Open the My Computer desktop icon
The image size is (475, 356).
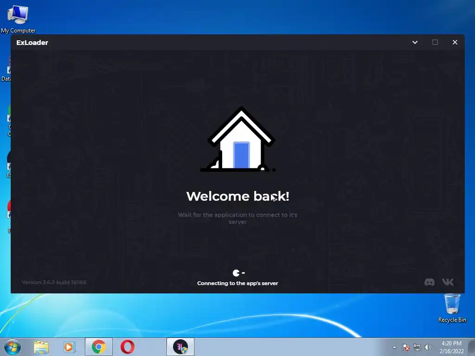[18, 19]
